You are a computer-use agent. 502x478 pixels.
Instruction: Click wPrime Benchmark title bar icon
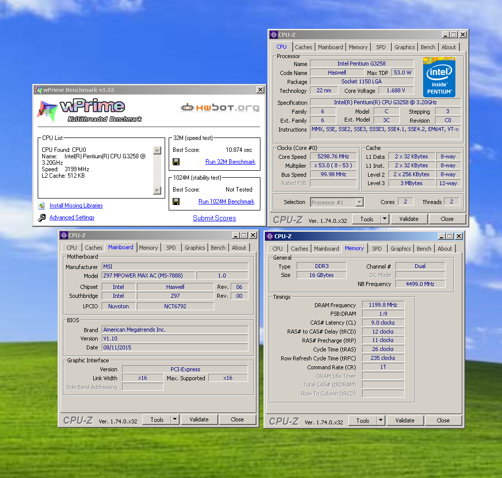[38, 90]
